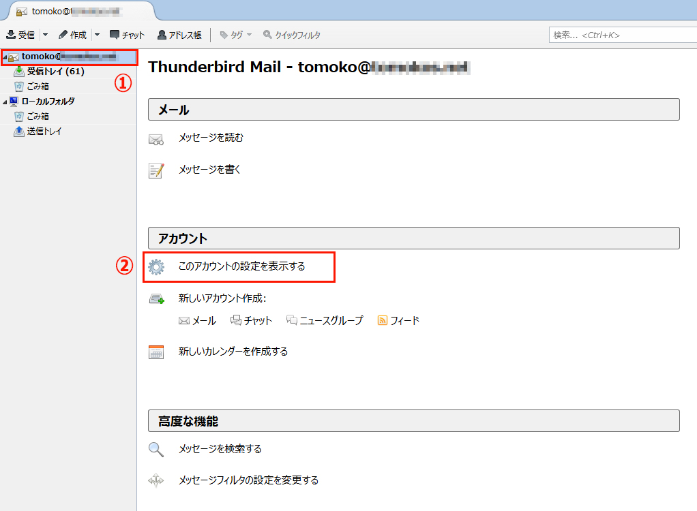Click the new calendar icon
This screenshot has height=511, width=697.
[156, 352]
